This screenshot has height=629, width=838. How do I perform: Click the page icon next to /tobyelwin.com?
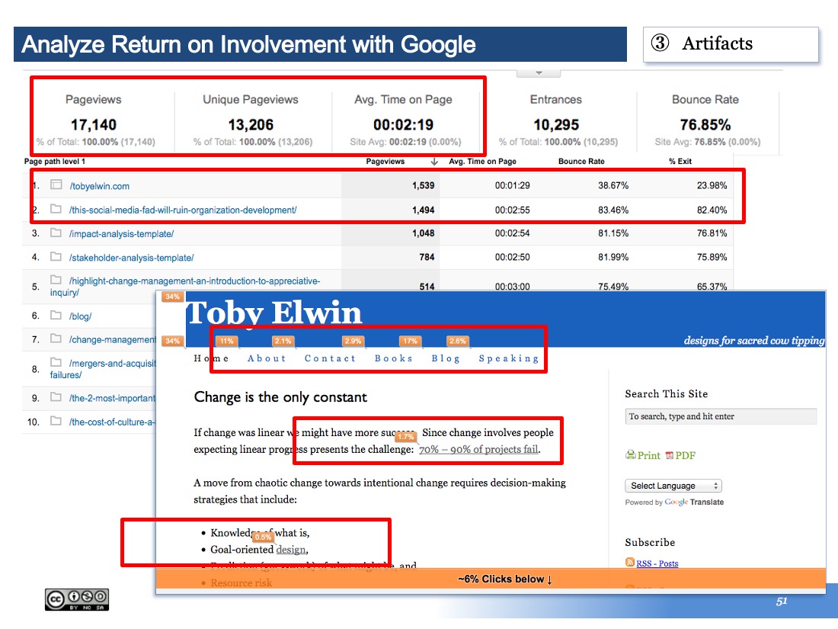(56, 185)
